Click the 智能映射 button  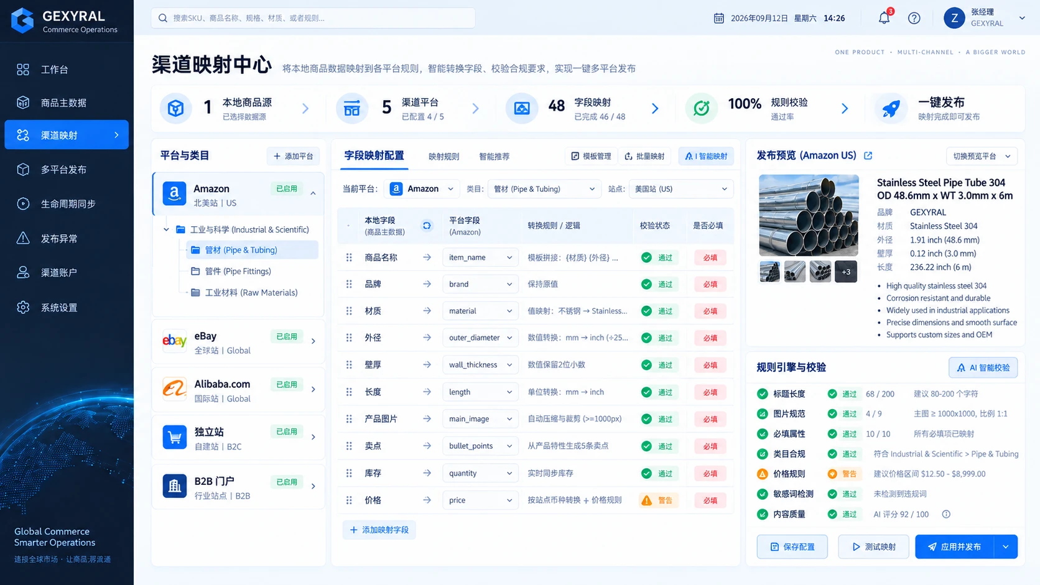click(x=706, y=156)
